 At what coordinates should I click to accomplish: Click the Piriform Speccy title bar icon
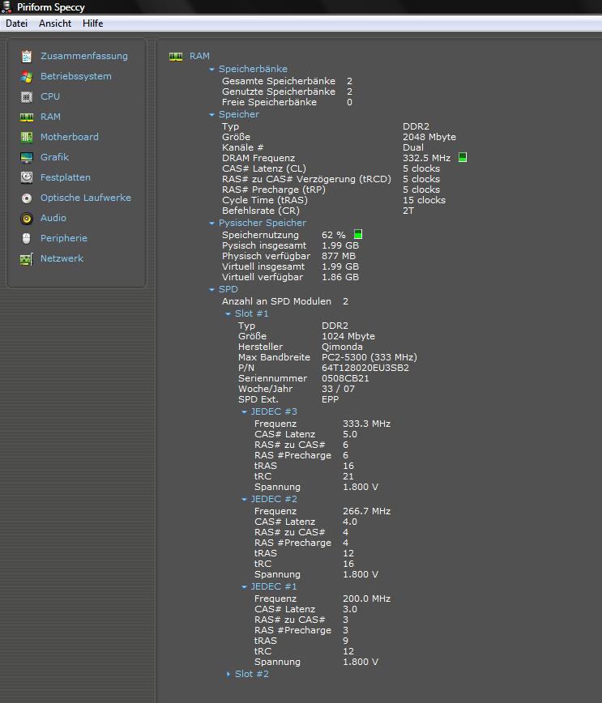click(x=6, y=6)
